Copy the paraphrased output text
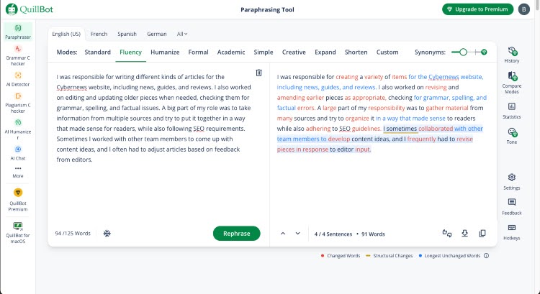Screen dimensions: 540x294 tap(482, 234)
